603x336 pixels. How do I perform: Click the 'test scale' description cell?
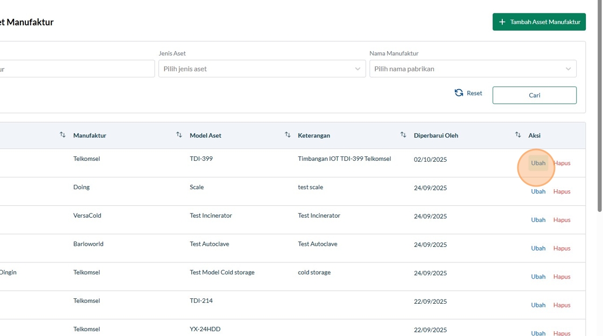[310, 187]
